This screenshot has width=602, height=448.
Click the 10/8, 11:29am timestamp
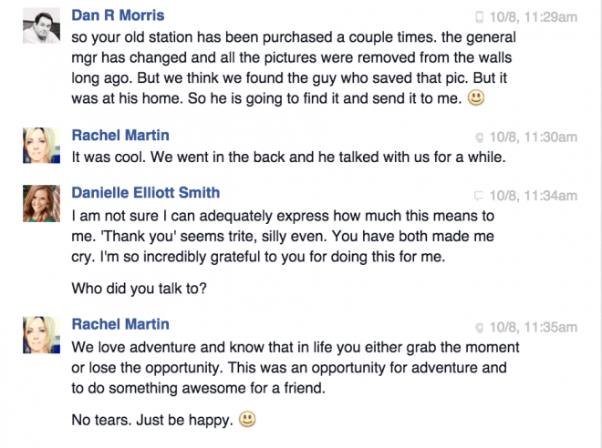[534, 17]
